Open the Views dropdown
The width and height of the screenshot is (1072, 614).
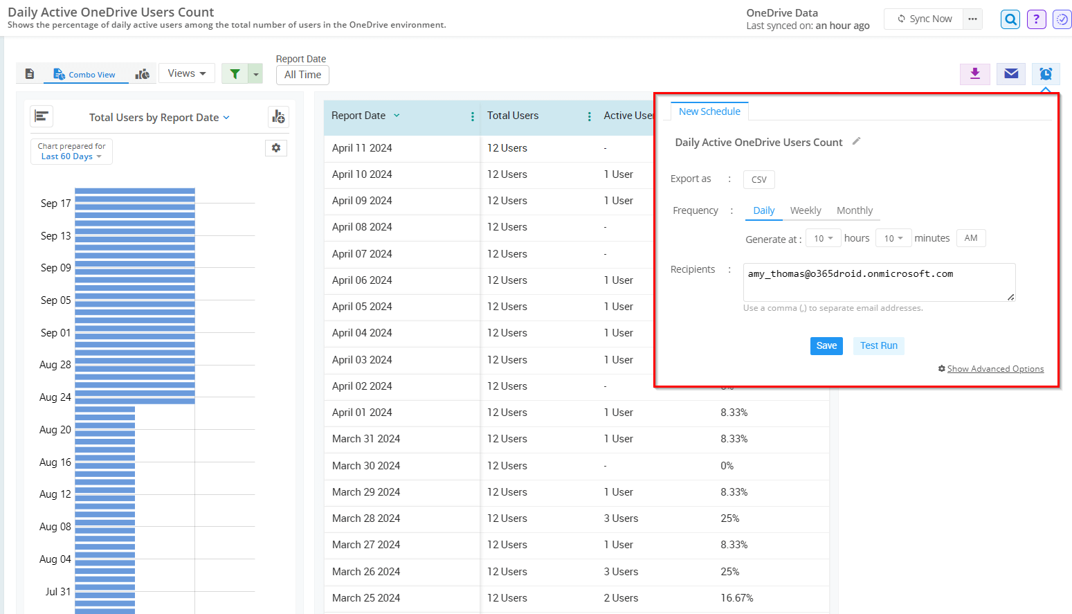point(187,73)
